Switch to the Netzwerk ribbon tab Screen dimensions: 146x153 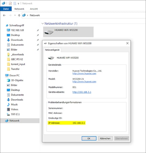point(19,9)
